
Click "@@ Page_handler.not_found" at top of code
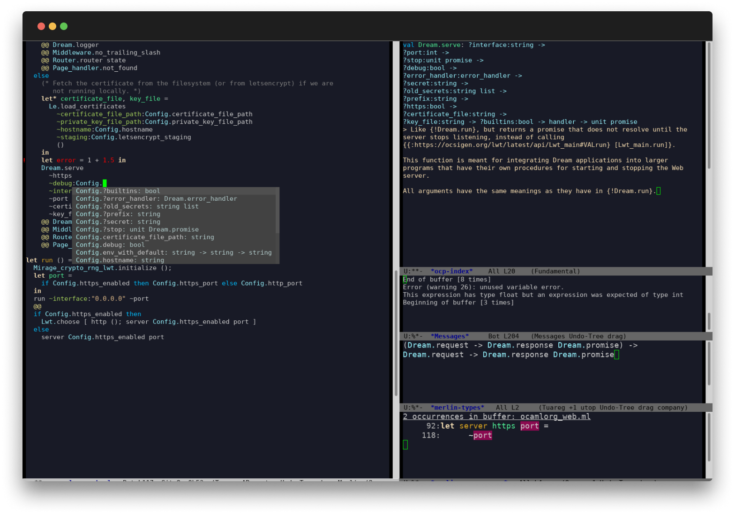tap(89, 68)
